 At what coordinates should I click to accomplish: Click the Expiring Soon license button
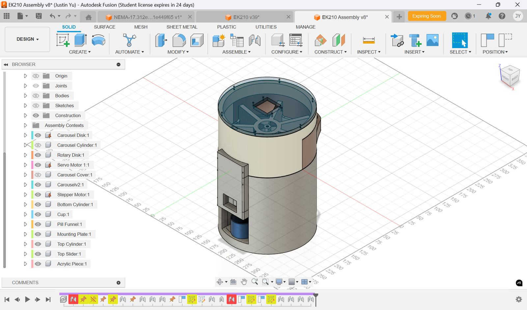427,16
